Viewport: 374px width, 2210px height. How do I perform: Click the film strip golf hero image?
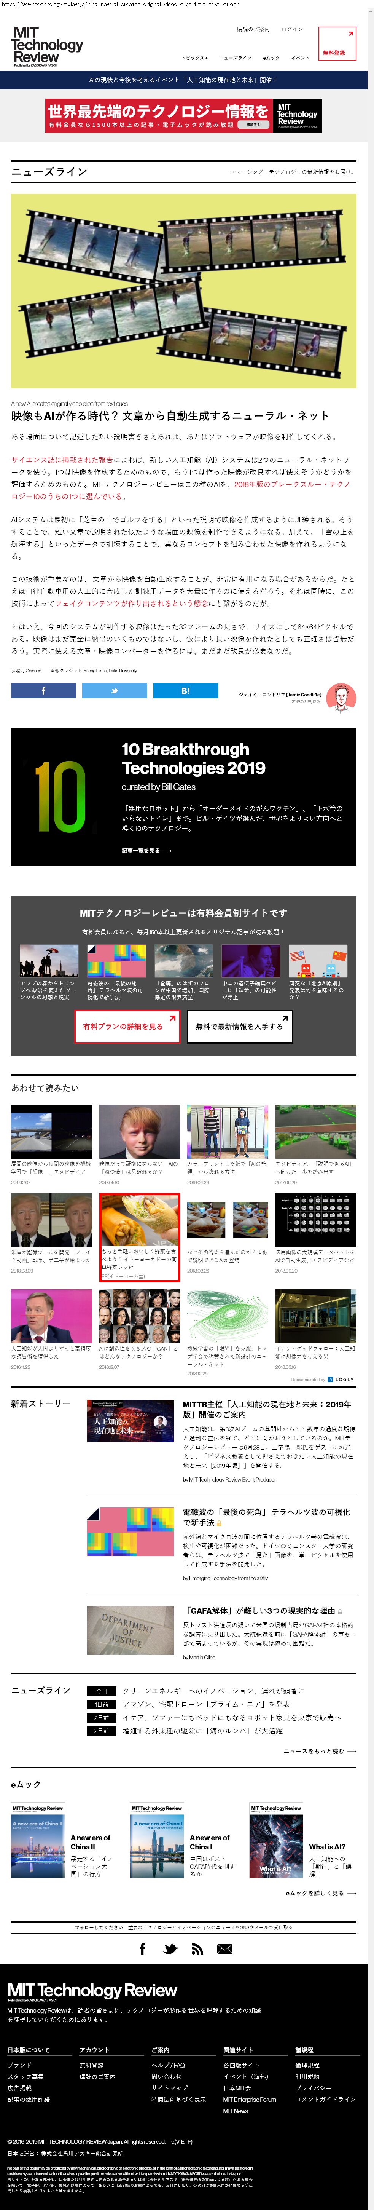(183, 291)
